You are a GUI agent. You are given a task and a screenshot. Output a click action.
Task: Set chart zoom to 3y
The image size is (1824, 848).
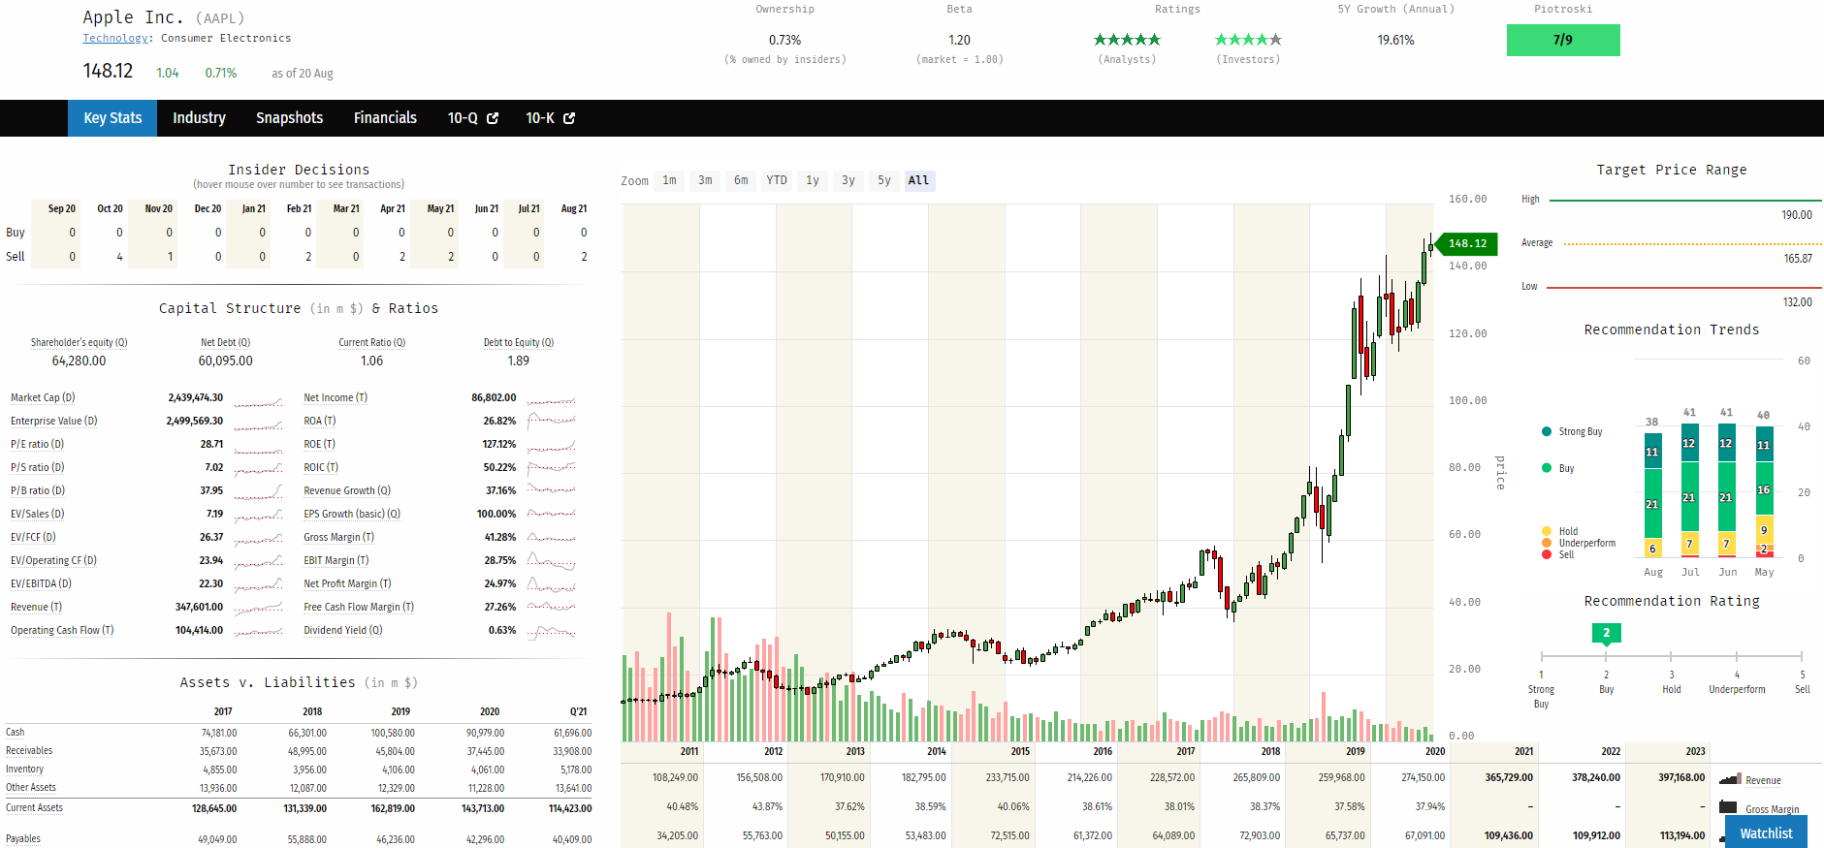[848, 180]
